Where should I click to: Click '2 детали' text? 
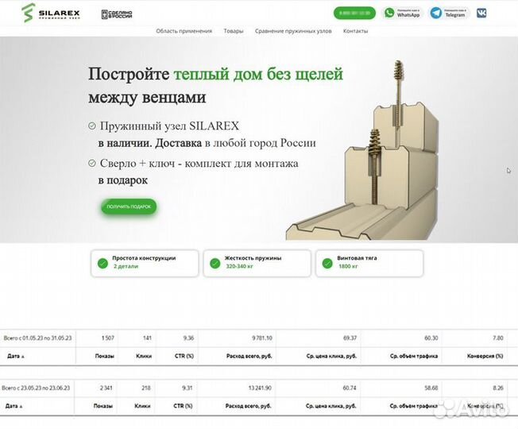(x=126, y=266)
